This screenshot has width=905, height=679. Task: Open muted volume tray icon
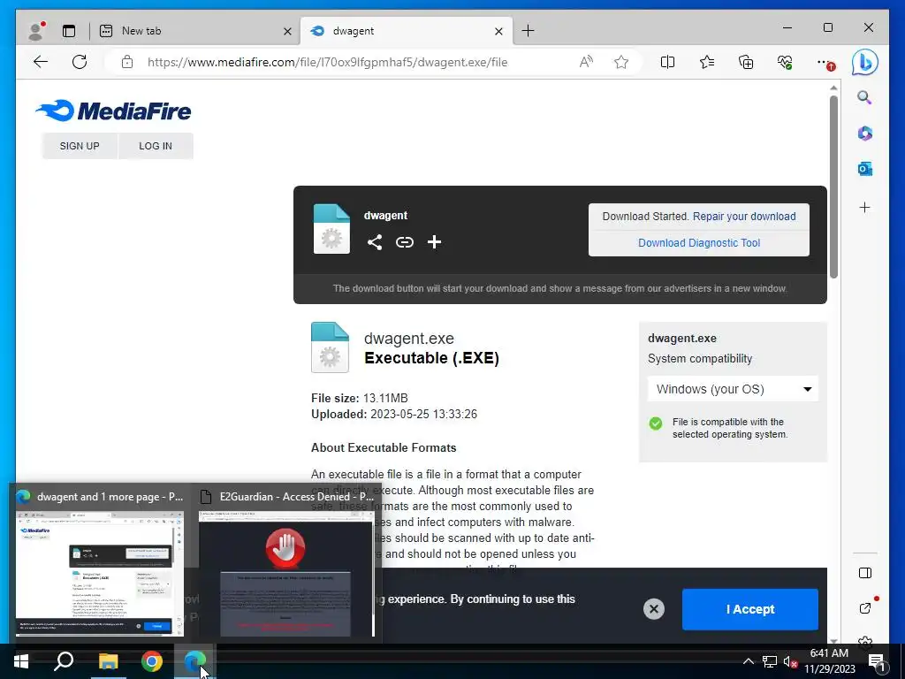[x=790, y=661]
